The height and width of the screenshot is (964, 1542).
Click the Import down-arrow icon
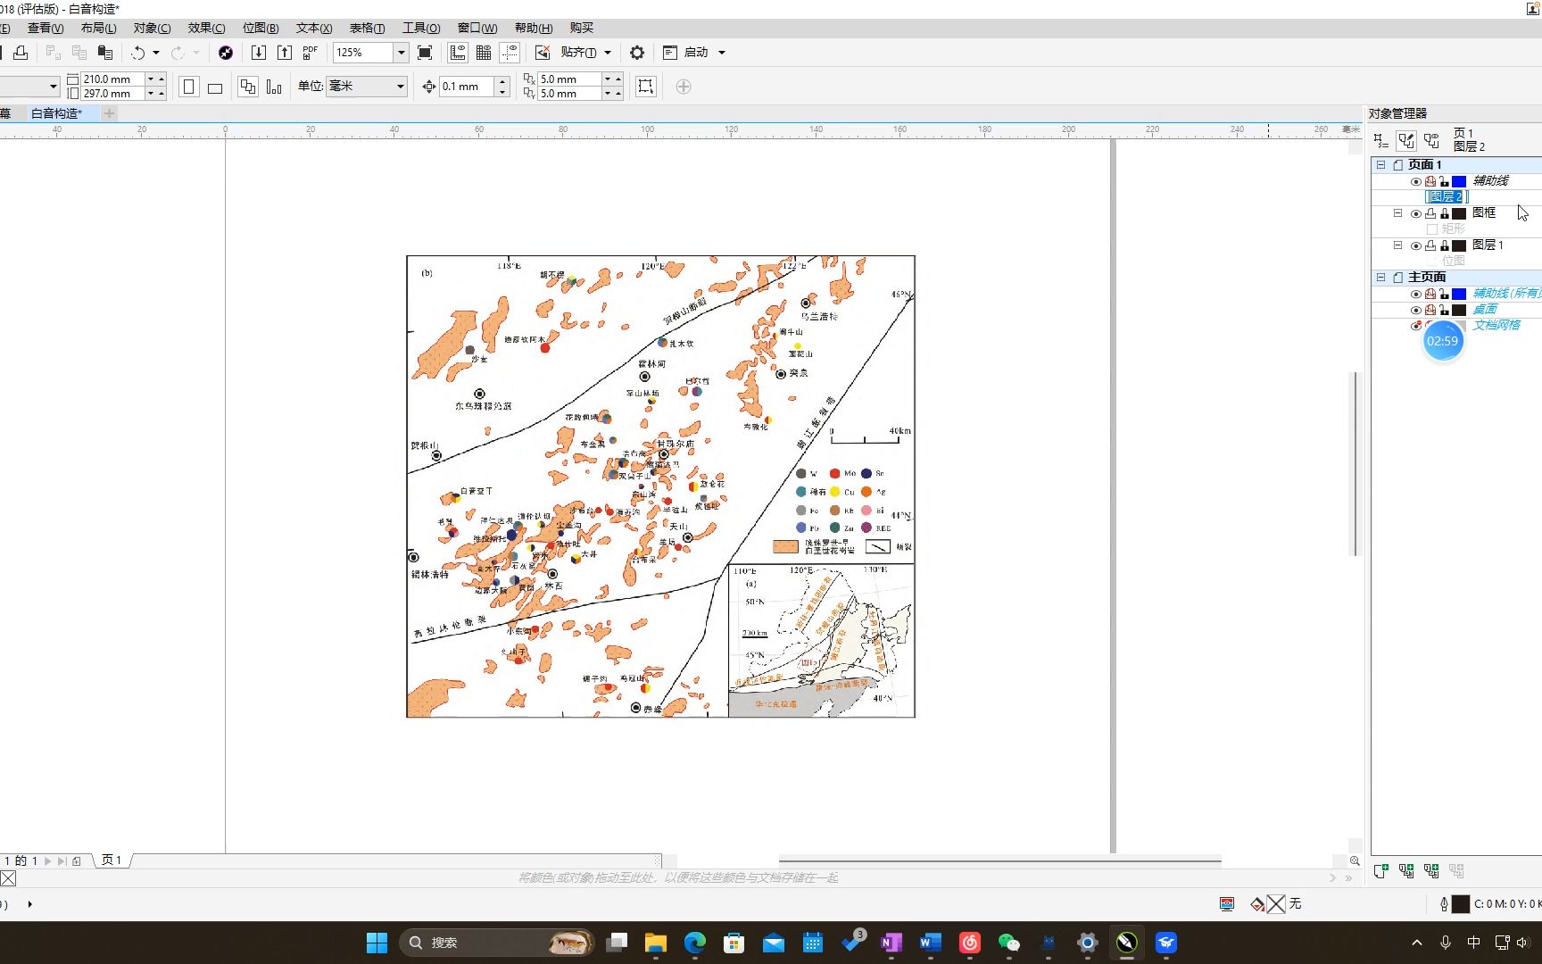coord(259,53)
